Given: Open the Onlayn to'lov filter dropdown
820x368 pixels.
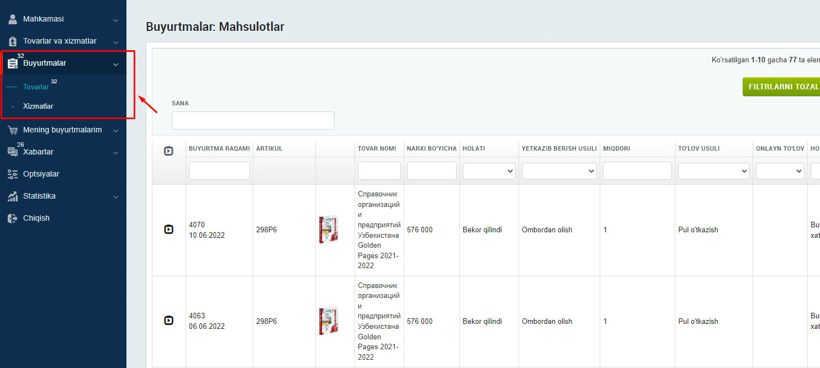Looking at the screenshot, I should pos(780,171).
